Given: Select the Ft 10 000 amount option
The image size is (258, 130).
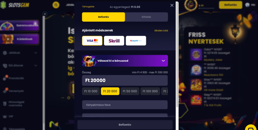Looking at the screenshot, I should pos(91,91).
